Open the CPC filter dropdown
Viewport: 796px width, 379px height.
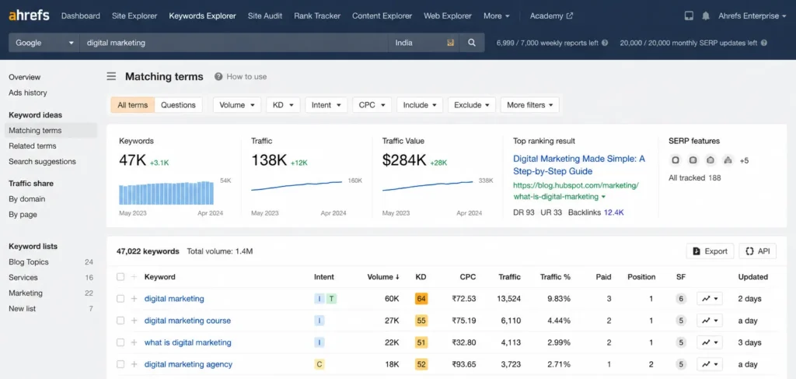tap(372, 105)
